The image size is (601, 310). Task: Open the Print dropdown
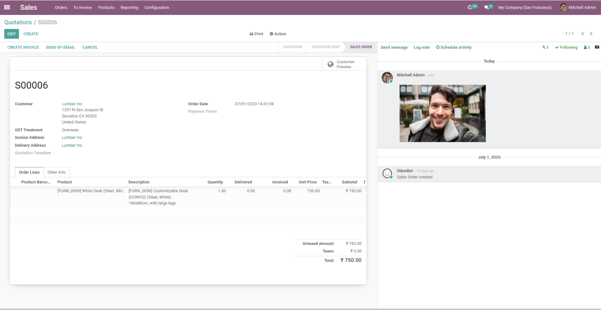(256, 34)
